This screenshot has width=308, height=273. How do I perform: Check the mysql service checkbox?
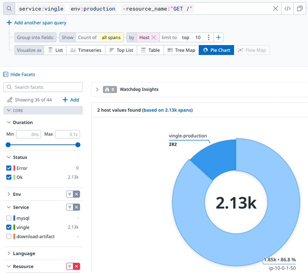[x=9, y=218]
